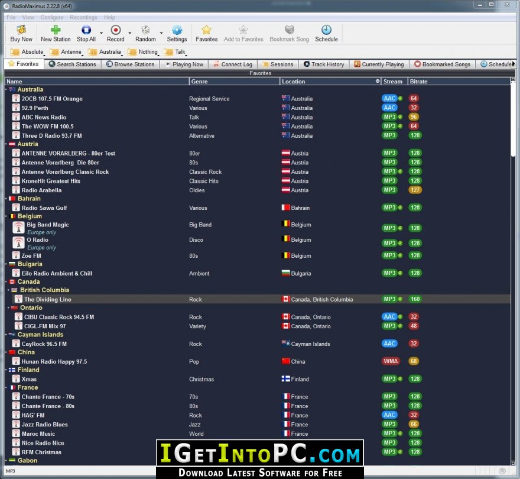Collapse the Ontario subgroup

click(9, 308)
